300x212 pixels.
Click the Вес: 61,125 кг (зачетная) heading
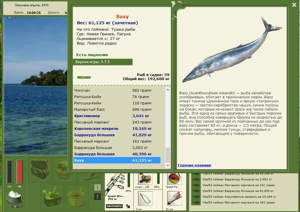(x=107, y=23)
